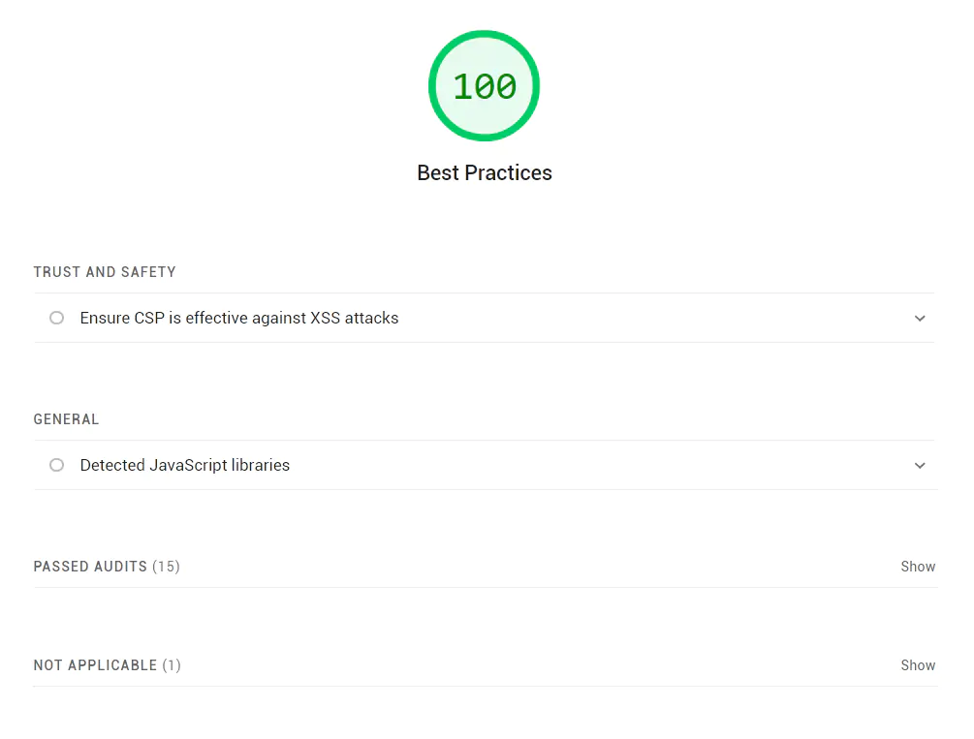Click the 100 score value

click(x=485, y=85)
